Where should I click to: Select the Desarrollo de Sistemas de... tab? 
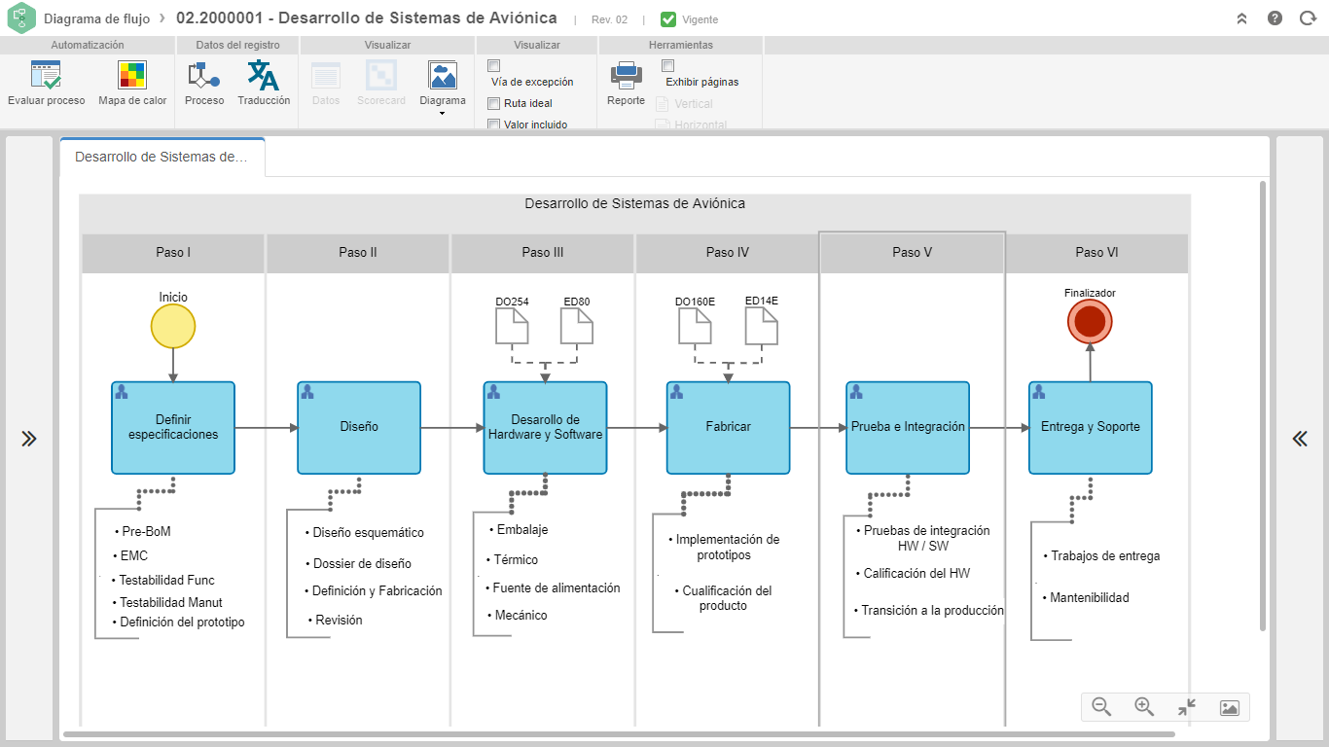pos(162,157)
